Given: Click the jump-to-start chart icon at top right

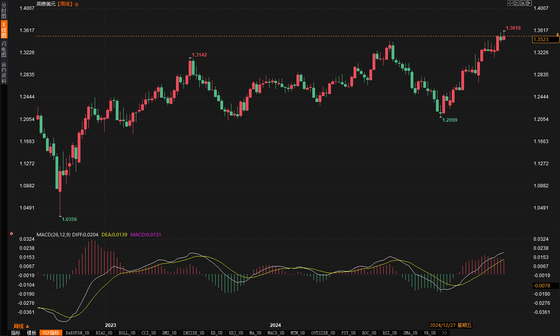Looking at the screenshot, I should (x=516, y=3).
